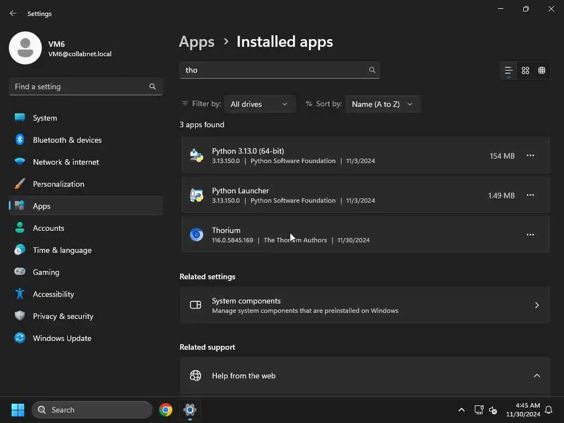Switch to list view layout icon
Image resolution: width=564 pixels, height=423 pixels.
pyautogui.click(x=508, y=70)
